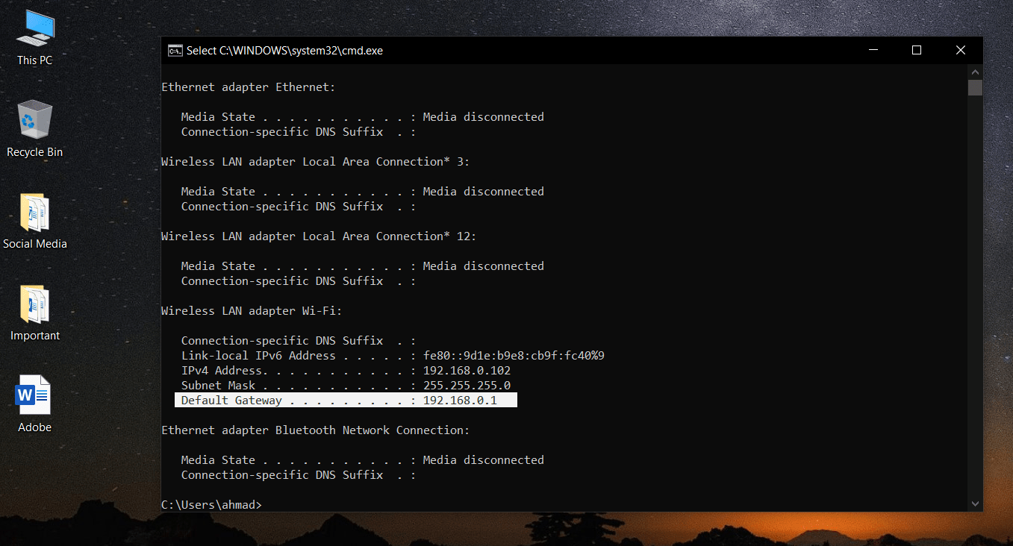Screen dimensions: 1013x546
Task: Click Media State line under Local Area Connection* 3
Action: (363, 192)
